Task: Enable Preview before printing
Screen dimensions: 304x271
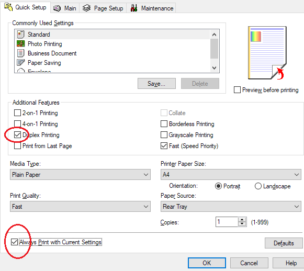Action: pos(237,90)
